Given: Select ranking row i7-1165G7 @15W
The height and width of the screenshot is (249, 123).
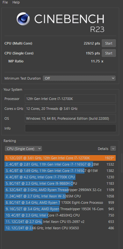Looking at the screenshot, I should pos(60,171).
